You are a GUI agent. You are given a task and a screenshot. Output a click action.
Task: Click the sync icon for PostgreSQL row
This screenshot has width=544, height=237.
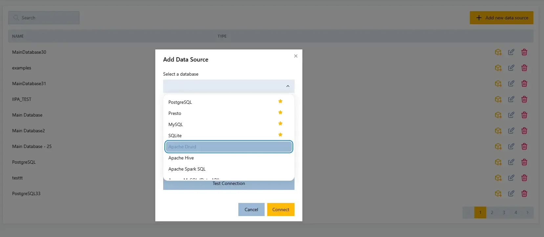pyautogui.click(x=498, y=162)
